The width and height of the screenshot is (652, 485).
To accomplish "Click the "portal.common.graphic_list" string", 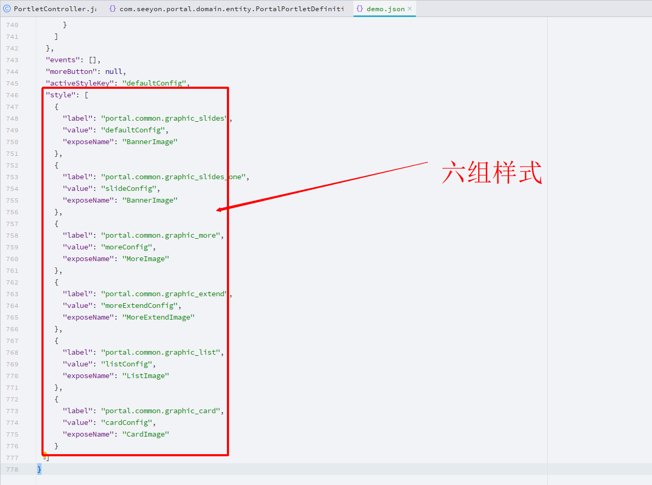I will [x=160, y=353].
